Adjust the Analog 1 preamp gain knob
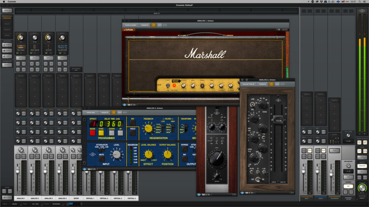The width and height of the screenshot is (369, 207). coord(21,38)
